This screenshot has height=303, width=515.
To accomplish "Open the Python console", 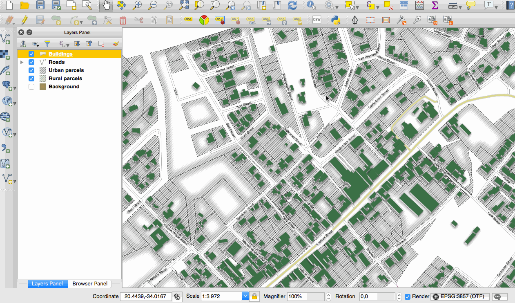I will 336,20.
